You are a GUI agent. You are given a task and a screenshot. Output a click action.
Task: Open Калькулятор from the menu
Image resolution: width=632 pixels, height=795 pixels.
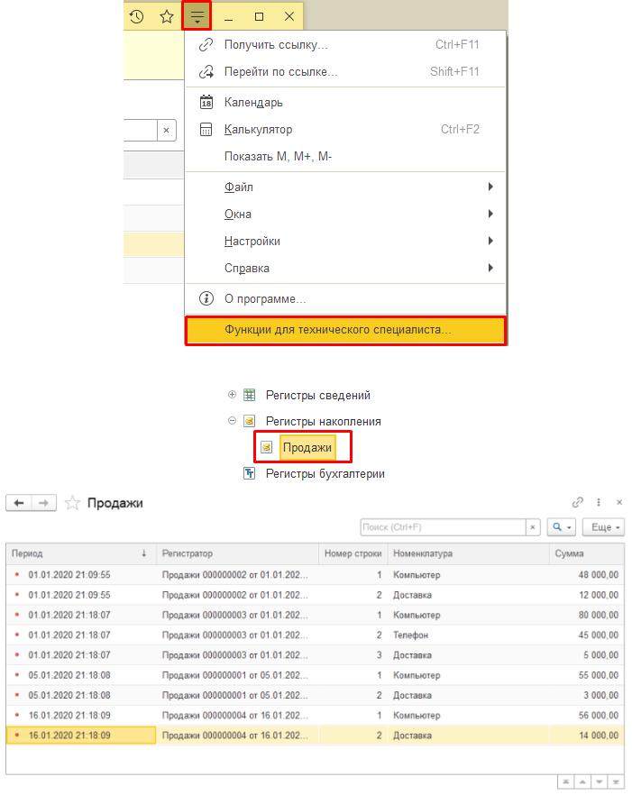pyautogui.click(x=345, y=129)
